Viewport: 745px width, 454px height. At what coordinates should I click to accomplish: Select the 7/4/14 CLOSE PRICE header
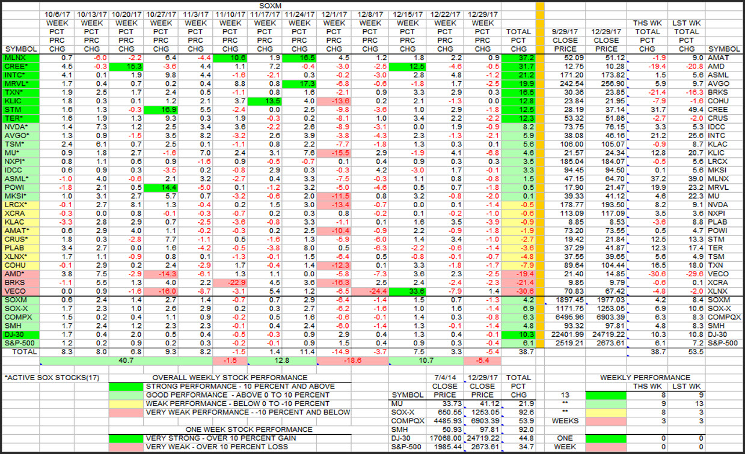pyautogui.click(x=445, y=386)
